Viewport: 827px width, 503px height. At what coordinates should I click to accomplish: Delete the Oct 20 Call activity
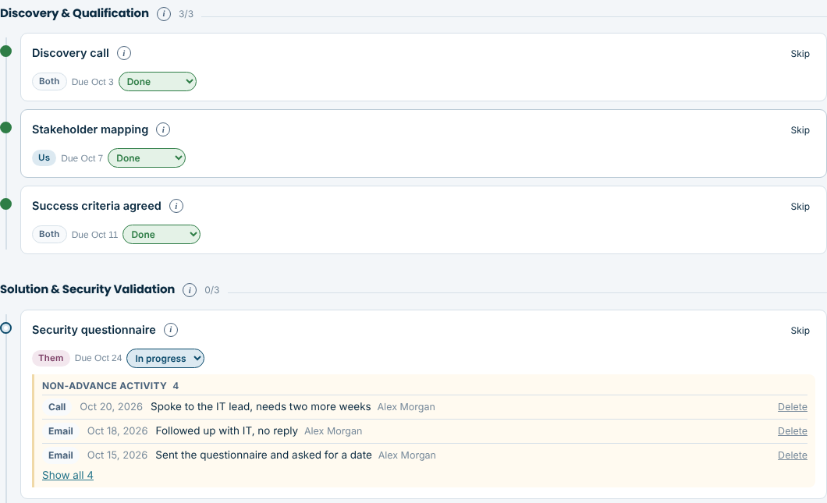coord(792,407)
